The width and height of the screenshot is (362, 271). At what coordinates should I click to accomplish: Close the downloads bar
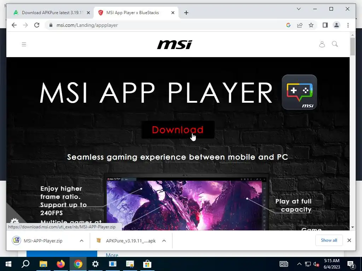click(x=349, y=240)
